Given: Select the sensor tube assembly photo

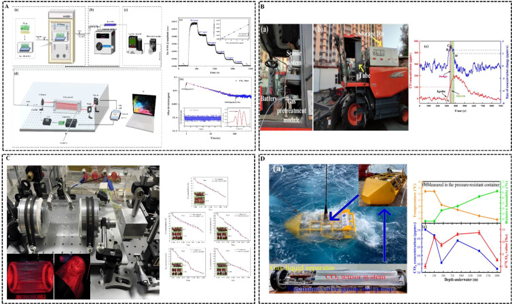Looking at the screenshot, I should tap(338, 279).
